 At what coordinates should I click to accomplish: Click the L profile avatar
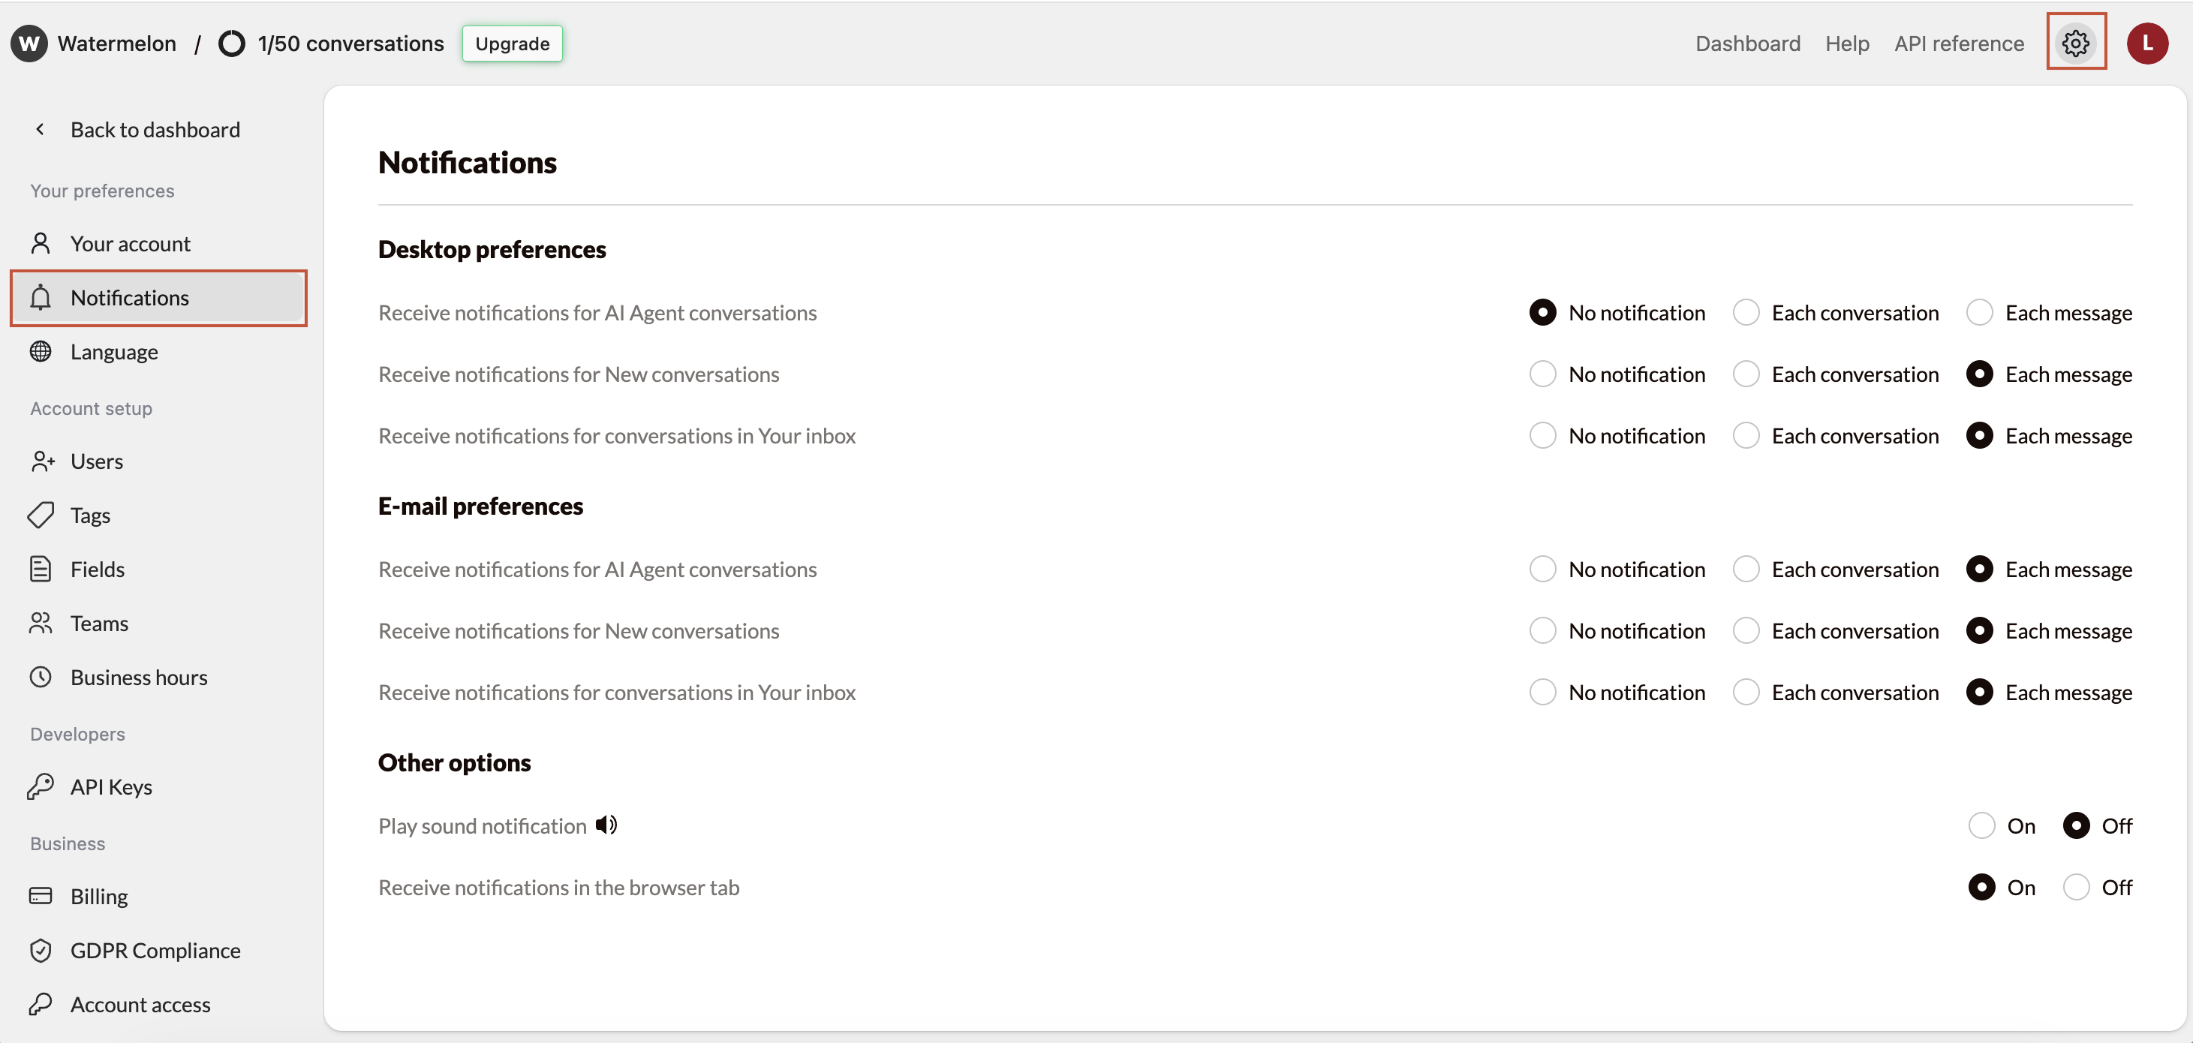point(2148,43)
